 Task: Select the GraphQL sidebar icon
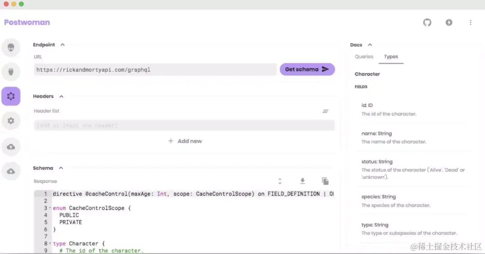(x=11, y=96)
